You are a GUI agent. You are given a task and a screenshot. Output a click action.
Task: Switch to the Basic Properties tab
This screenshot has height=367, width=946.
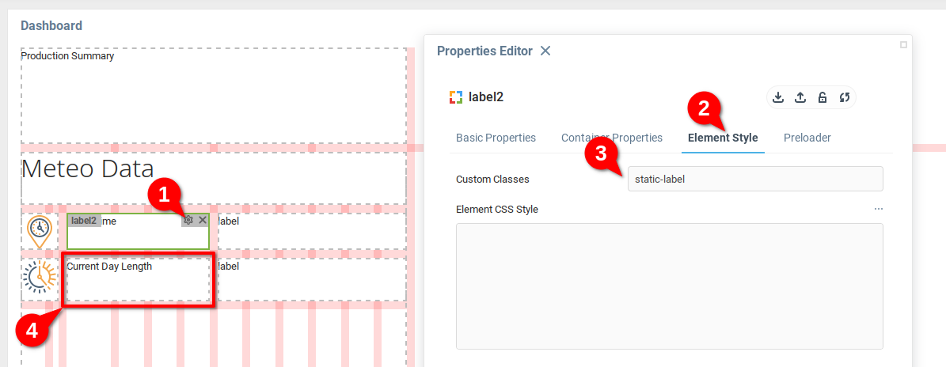pyautogui.click(x=496, y=138)
